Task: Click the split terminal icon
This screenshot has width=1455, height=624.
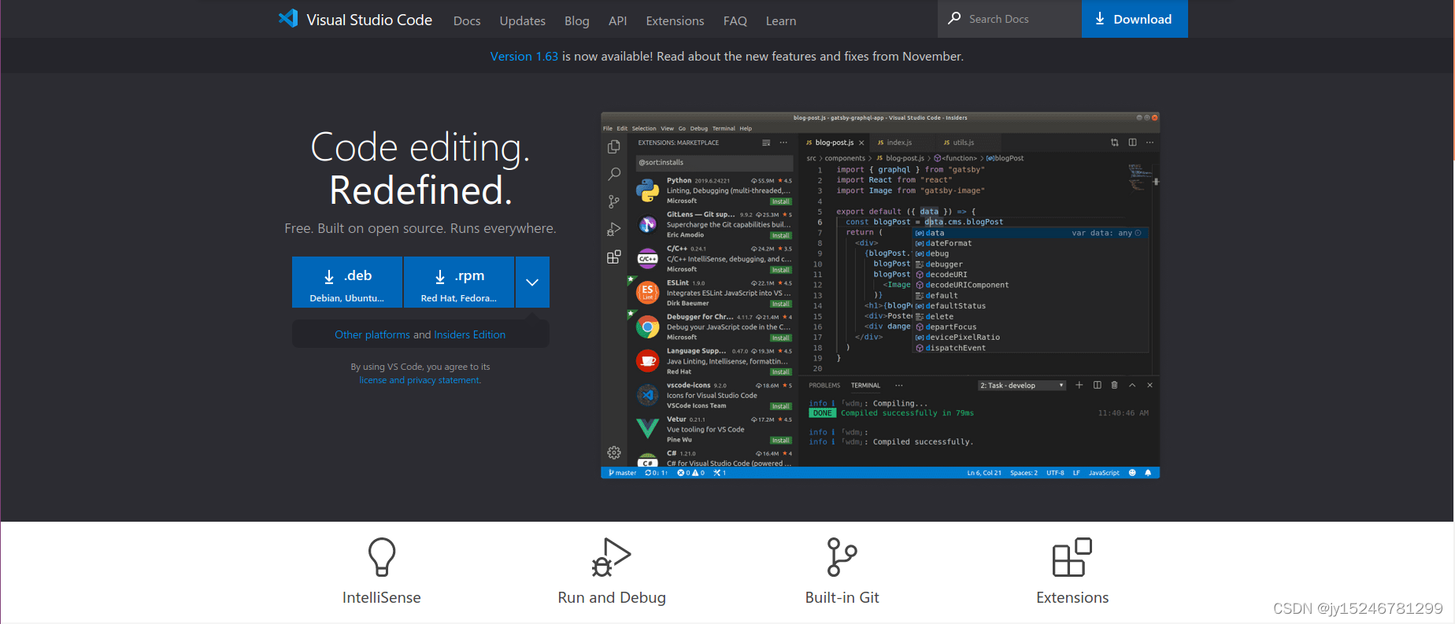Action: click(x=1097, y=385)
